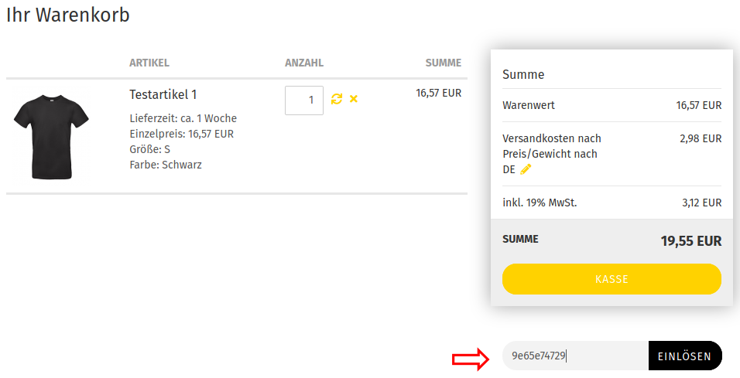Click the Versandkosten nach Preis/Gewicht text
The height and width of the screenshot is (378, 740).
[x=551, y=146]
